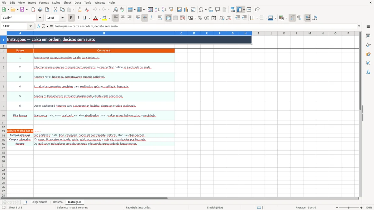Image resolution: width=374 pixels, height=210 pixels.
Task: Toggle Center Vertically alignment
Action: click(145, 18)
